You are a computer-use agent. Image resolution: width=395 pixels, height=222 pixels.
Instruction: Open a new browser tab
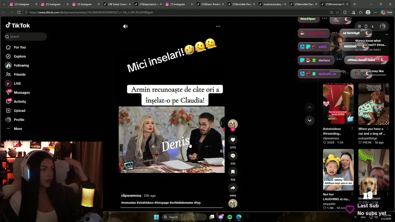355,4
